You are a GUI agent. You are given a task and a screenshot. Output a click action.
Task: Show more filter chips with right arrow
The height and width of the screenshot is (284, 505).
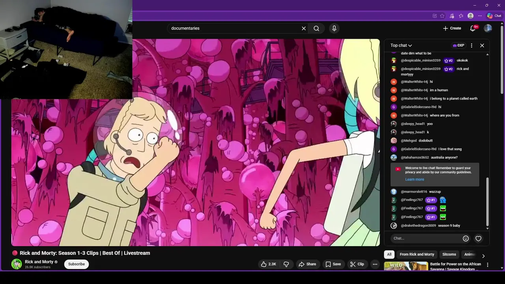click(x=483, y=256)
